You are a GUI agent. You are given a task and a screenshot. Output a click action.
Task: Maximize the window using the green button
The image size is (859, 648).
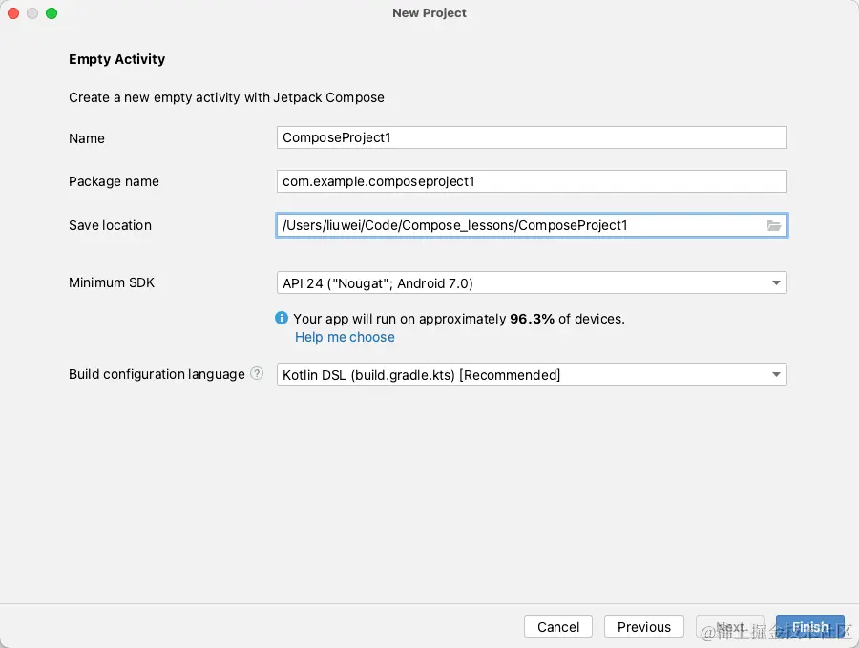52,13
